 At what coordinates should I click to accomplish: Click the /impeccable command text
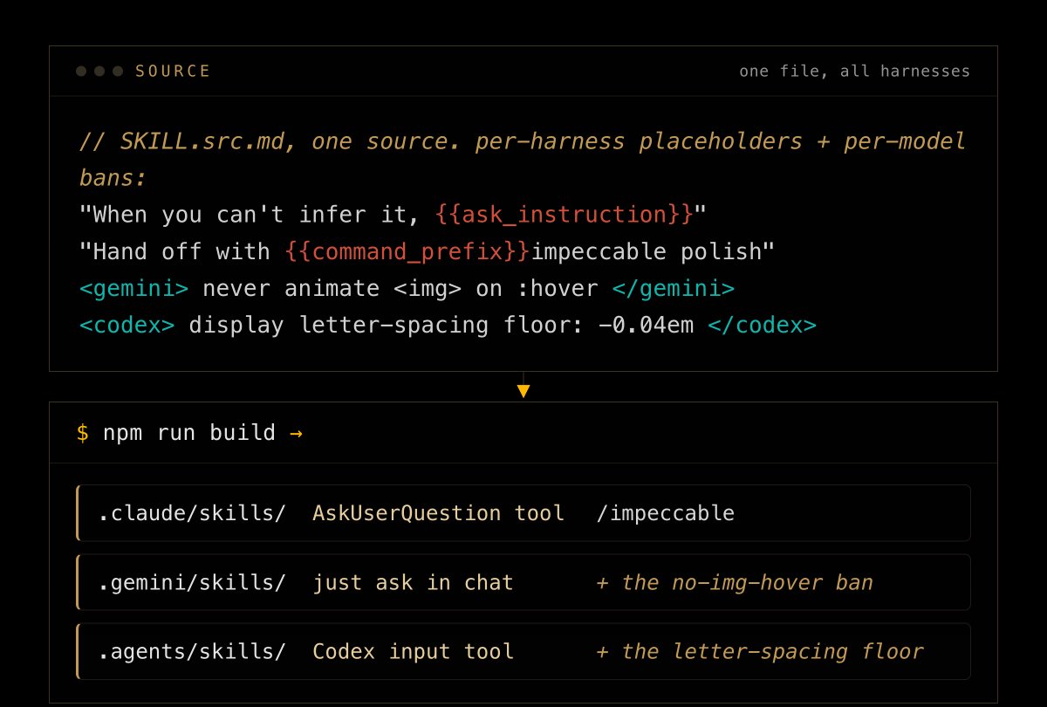[x=666, y=513]
